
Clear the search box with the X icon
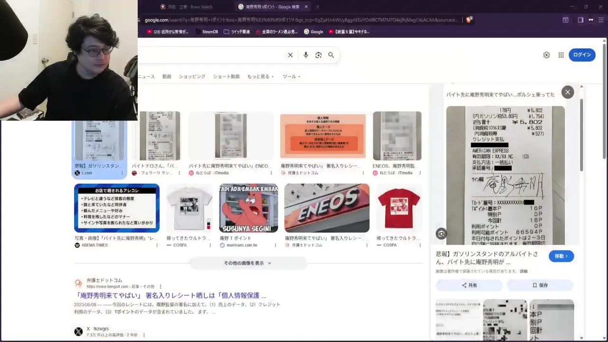pyautogui.click(x=290, y=55)
